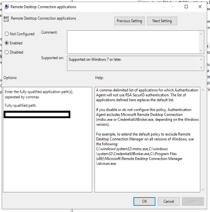Select the Enabled radio button
This screenshot has width=210, height=212.
(x=7, y=43)
